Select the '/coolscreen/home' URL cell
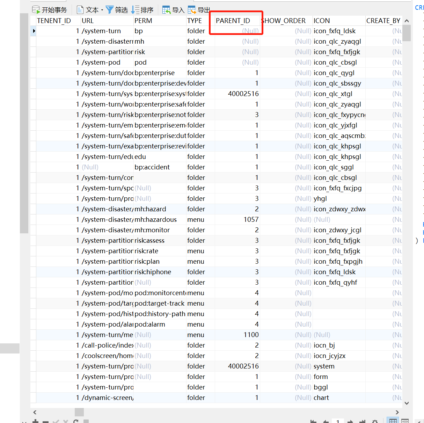Screen dimensions: 424x423 tap(107, 356)
